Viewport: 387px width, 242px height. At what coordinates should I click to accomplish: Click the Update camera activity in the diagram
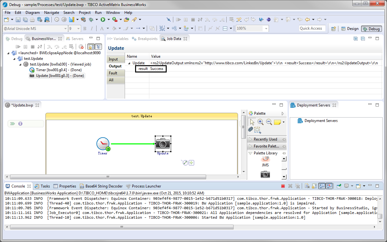click(163, 143)
